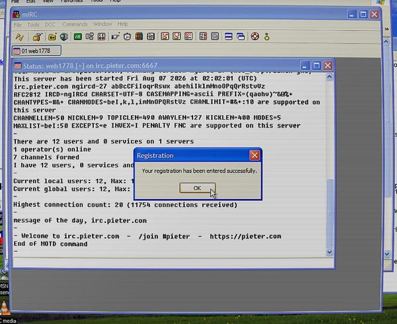
Task: Click the red DCC options toolbar icon
Action: [189, 36]
